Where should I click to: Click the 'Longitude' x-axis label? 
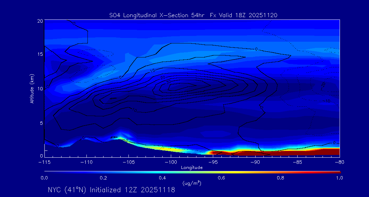pos(192,168)
